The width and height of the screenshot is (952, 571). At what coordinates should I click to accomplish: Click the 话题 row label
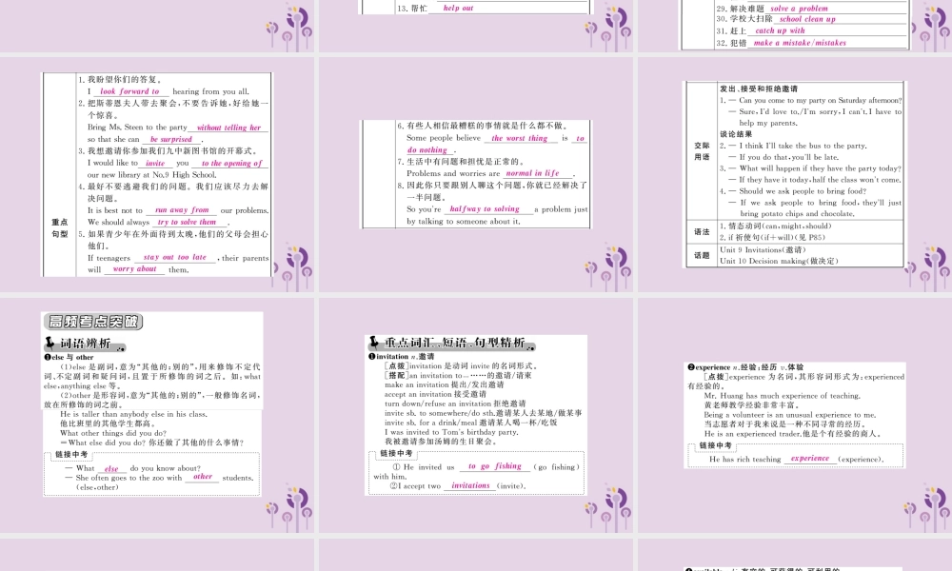tap(702, 255)
